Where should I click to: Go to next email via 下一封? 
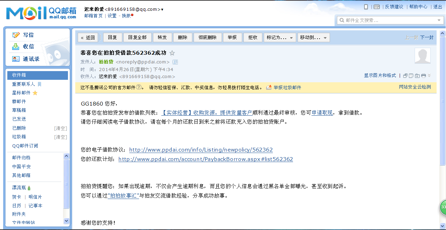click(x=427, y=37)
